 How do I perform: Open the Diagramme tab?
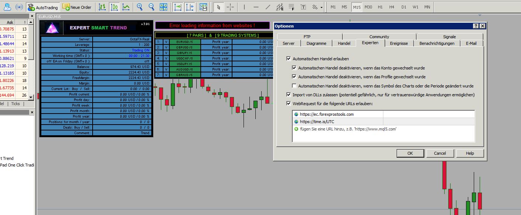click(x=317, y=43)
